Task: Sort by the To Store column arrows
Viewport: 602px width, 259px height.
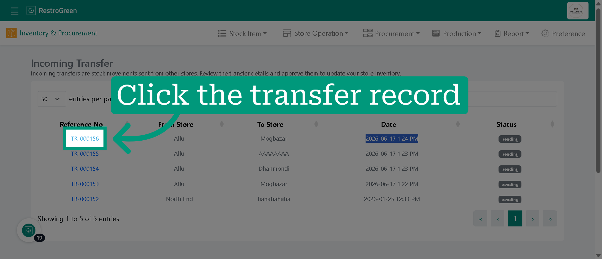Action: (316, 124)
